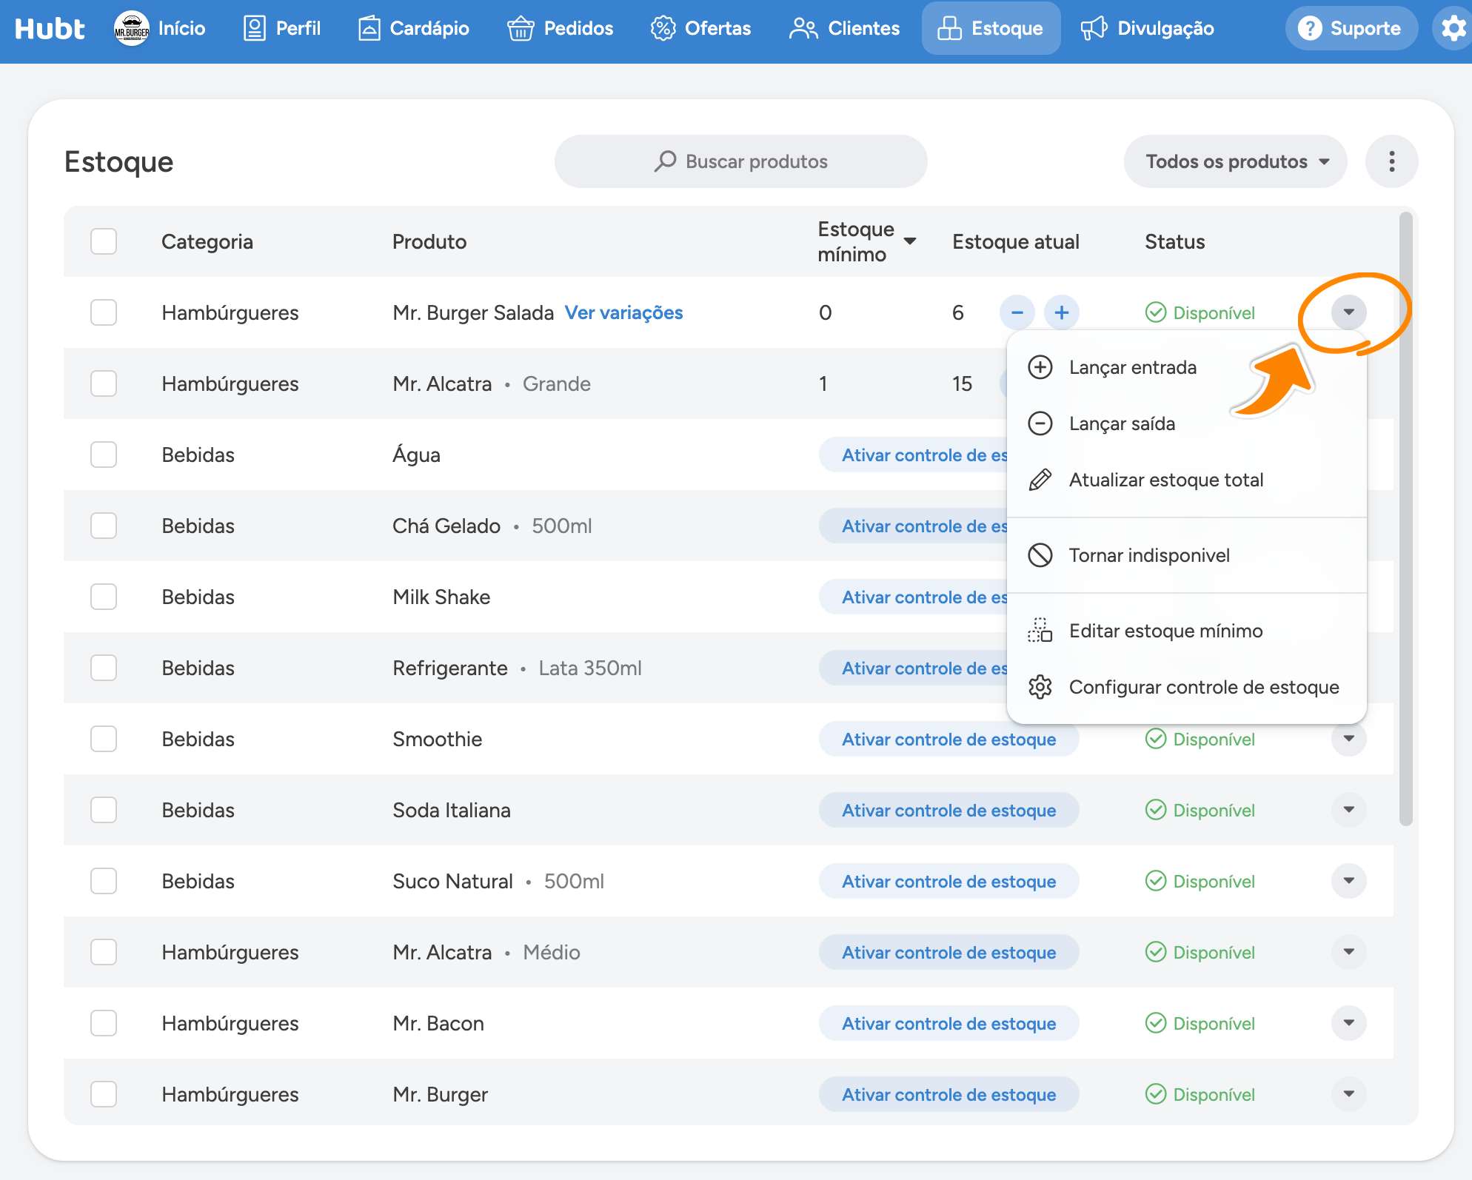
Task: Increase Mr. Burger Salada stock with plus
Action: pos(1062,312)
